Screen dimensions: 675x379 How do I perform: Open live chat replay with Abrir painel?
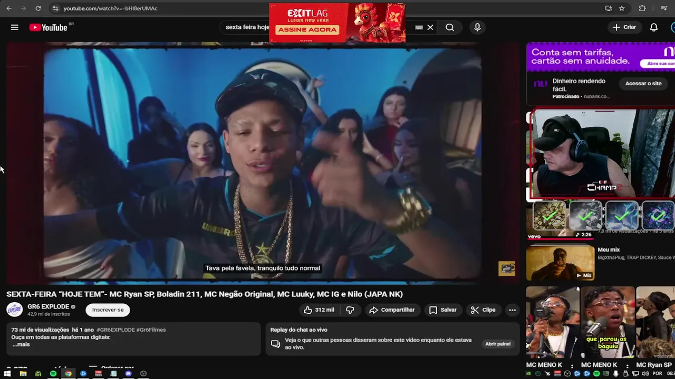(x=498, y=344)
